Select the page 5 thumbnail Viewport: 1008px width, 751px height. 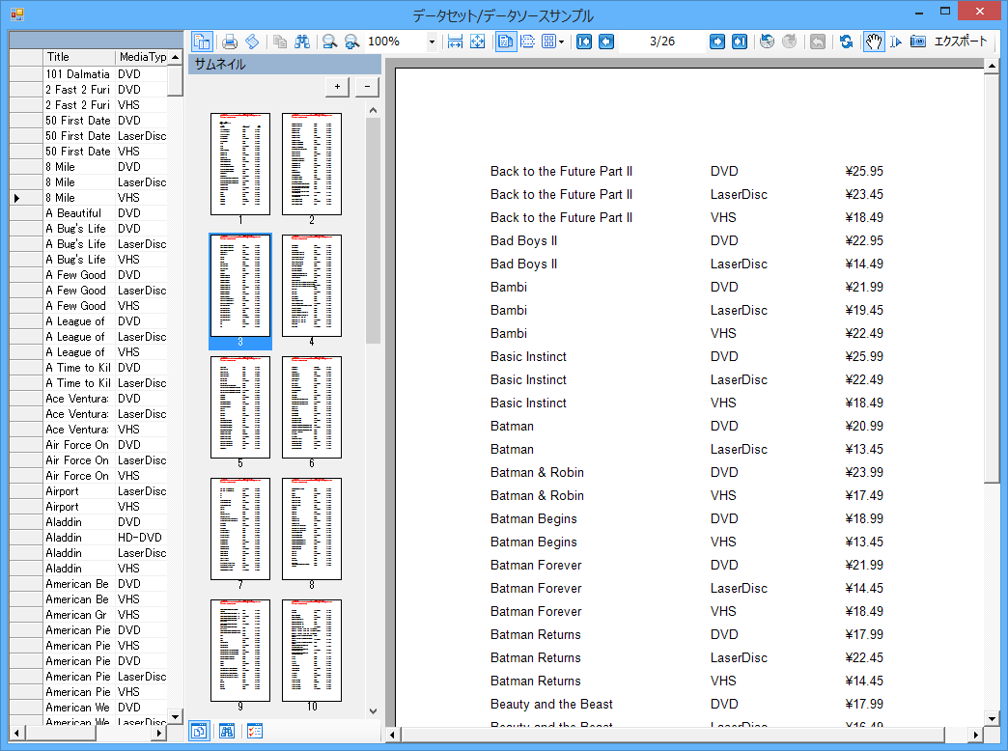(240, 406)
